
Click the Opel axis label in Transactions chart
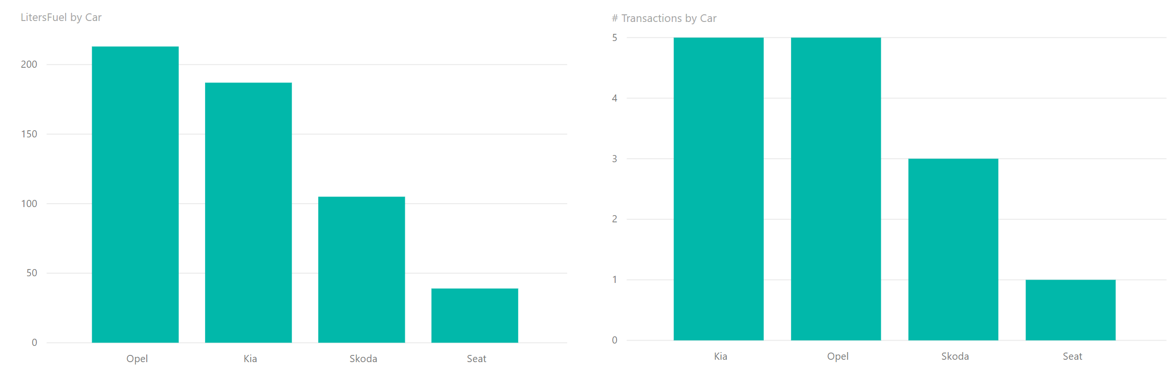837,356
